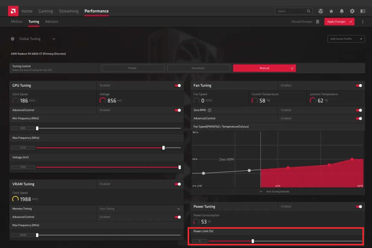The height and width of the screenshot is (248, 372).
Task: Click the Zero RPM help icon
Action: (209, 110)
